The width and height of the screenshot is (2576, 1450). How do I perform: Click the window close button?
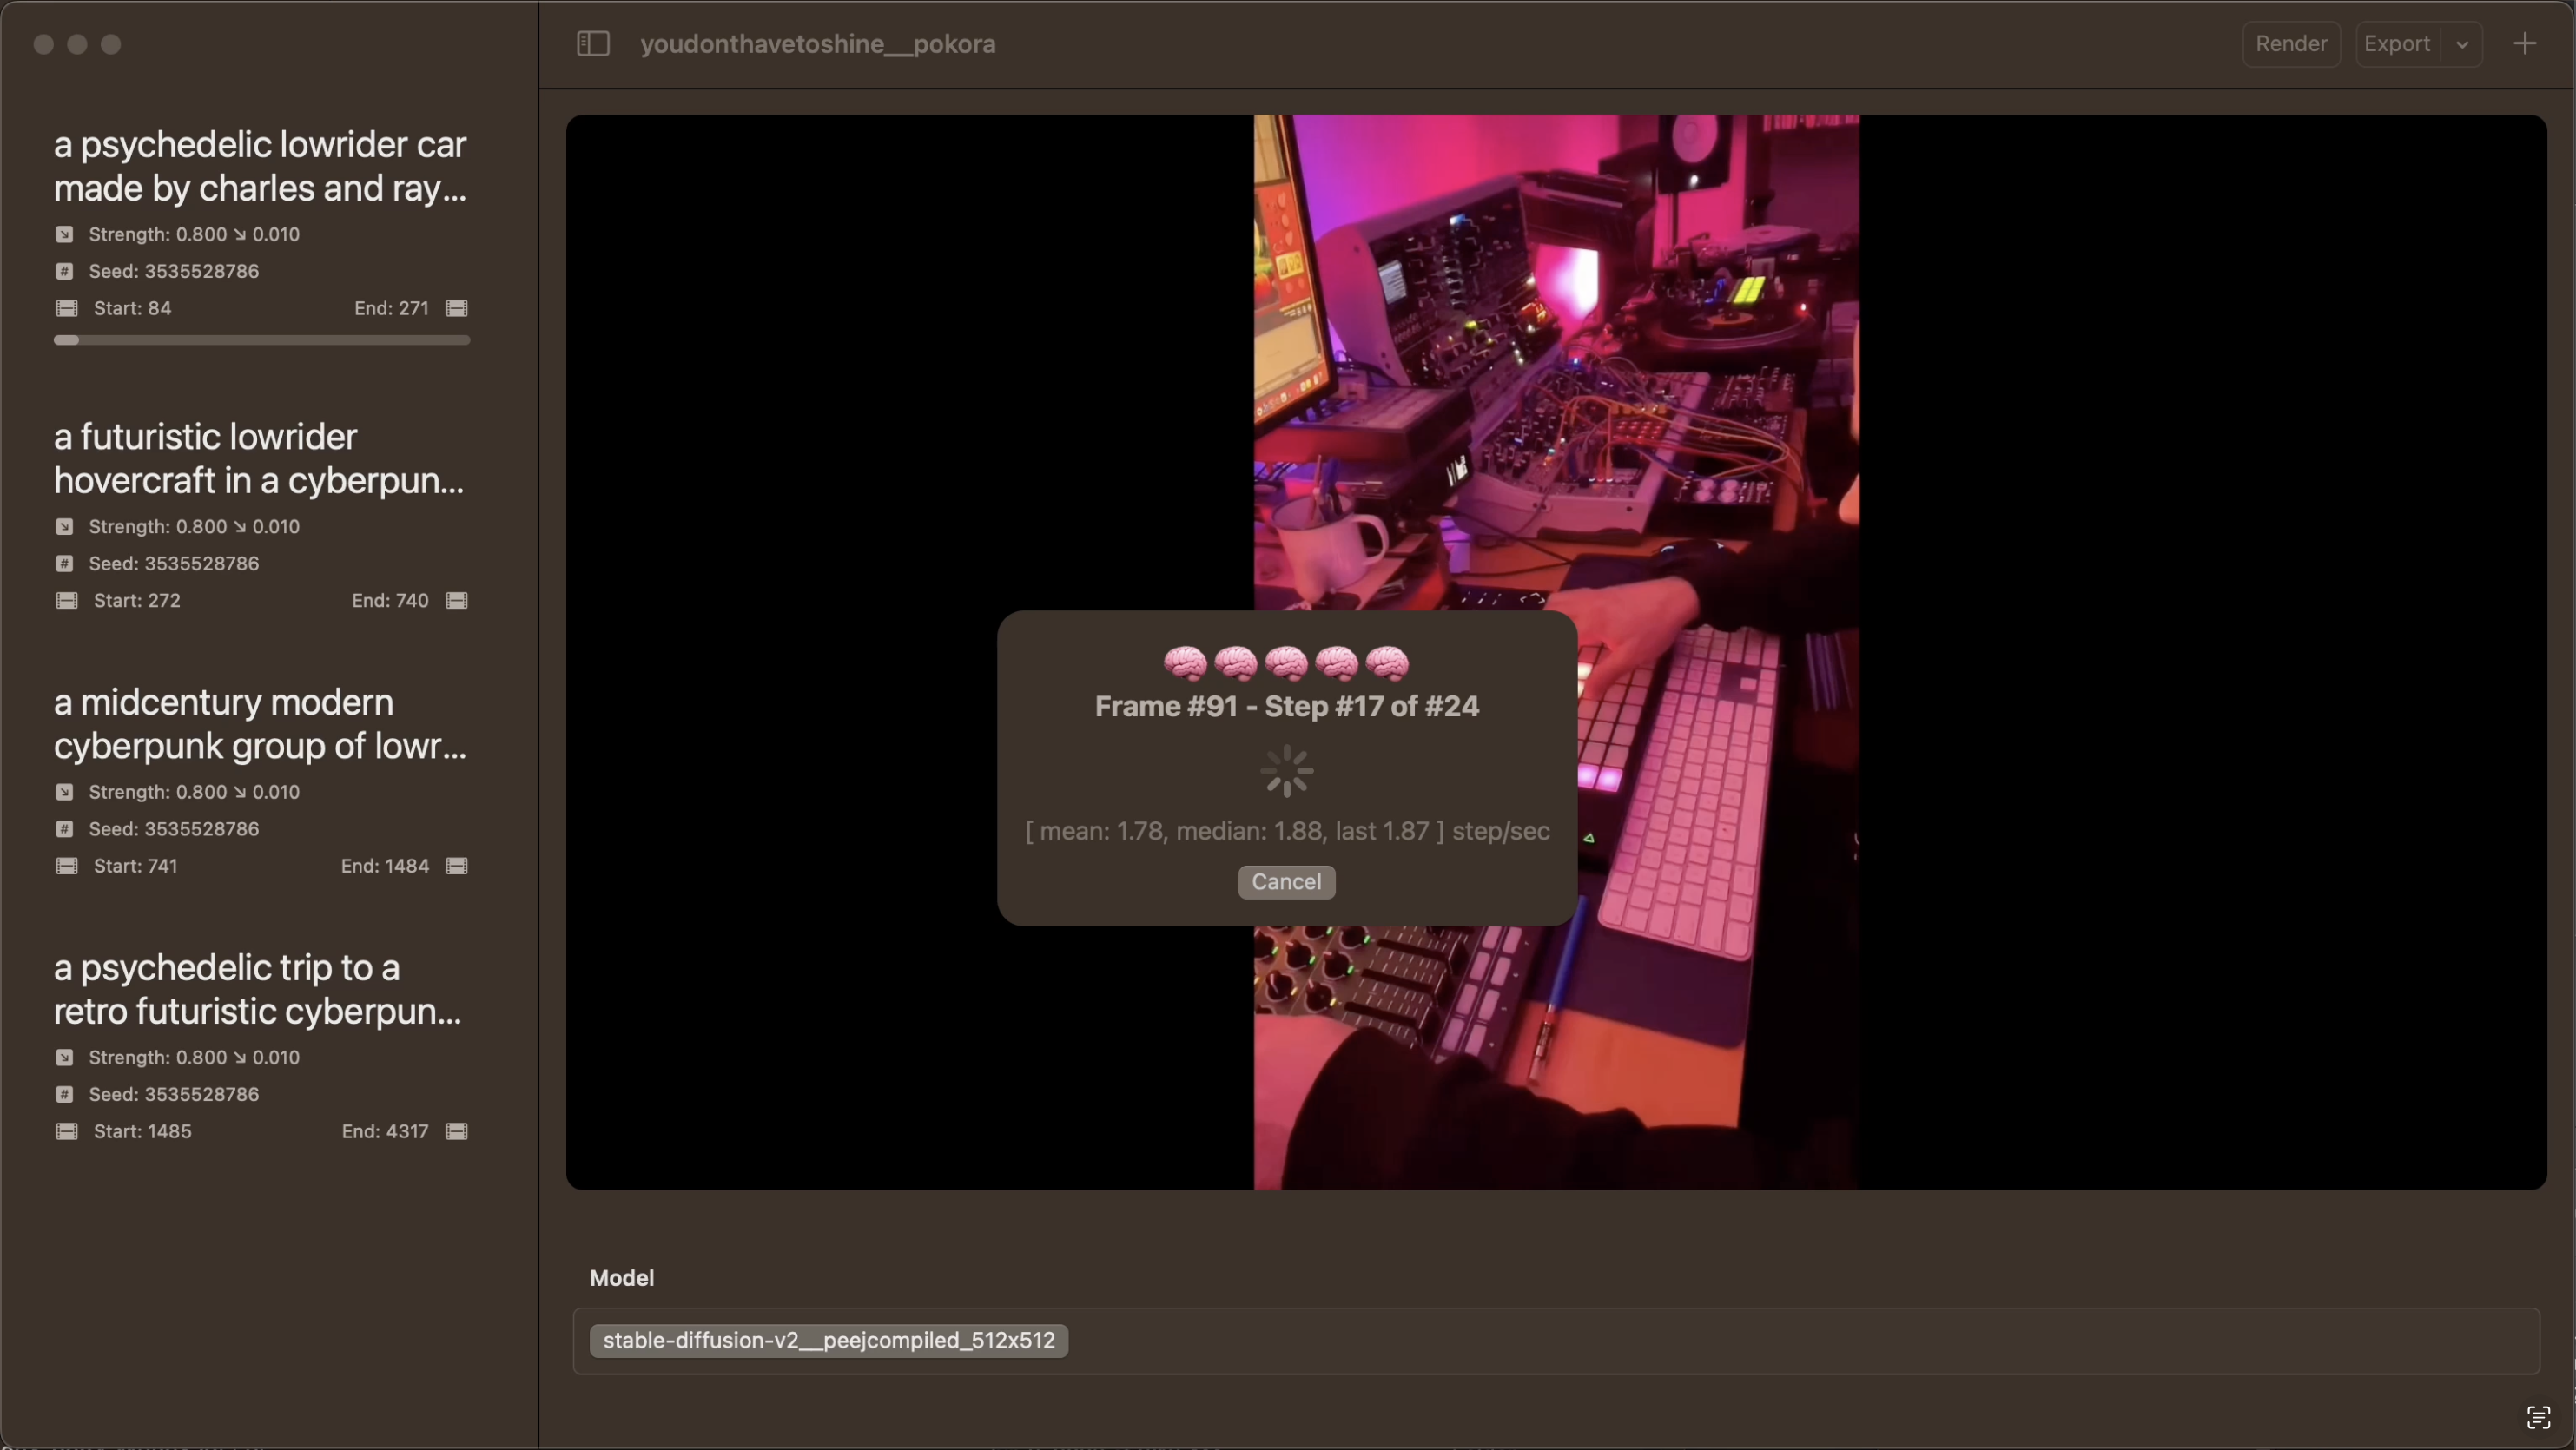tap(43, 44)
